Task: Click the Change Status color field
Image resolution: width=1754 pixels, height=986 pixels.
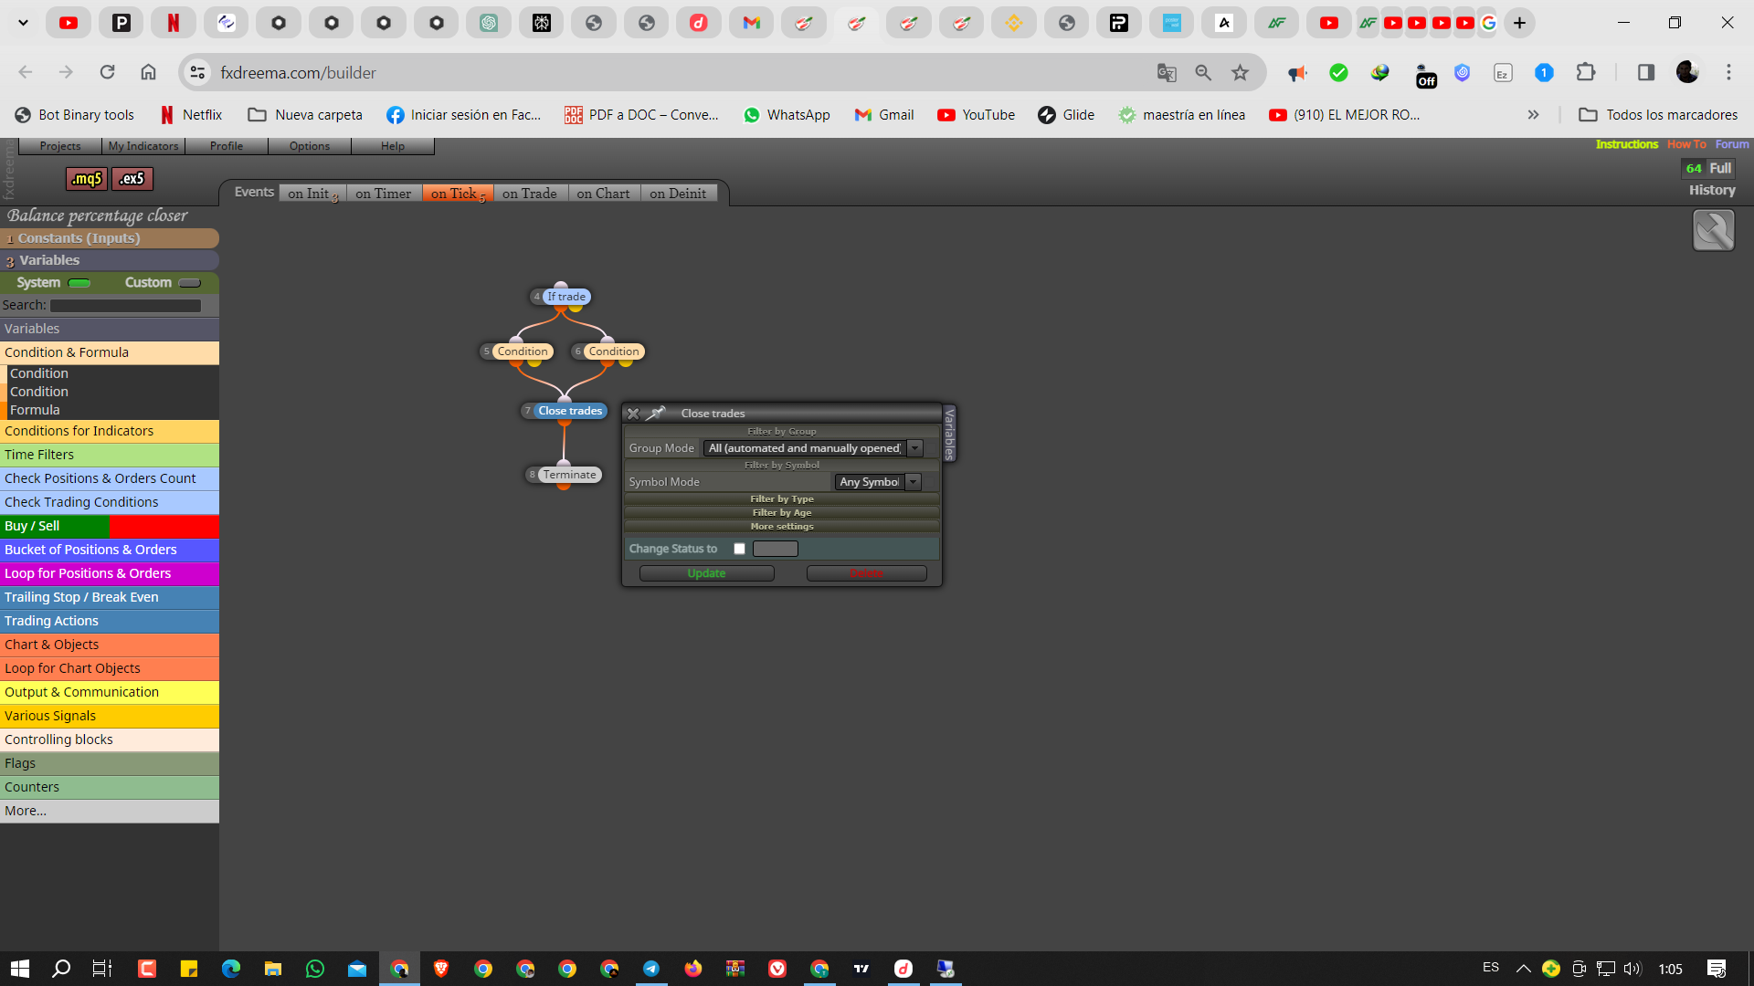Action: coord(776,549)
